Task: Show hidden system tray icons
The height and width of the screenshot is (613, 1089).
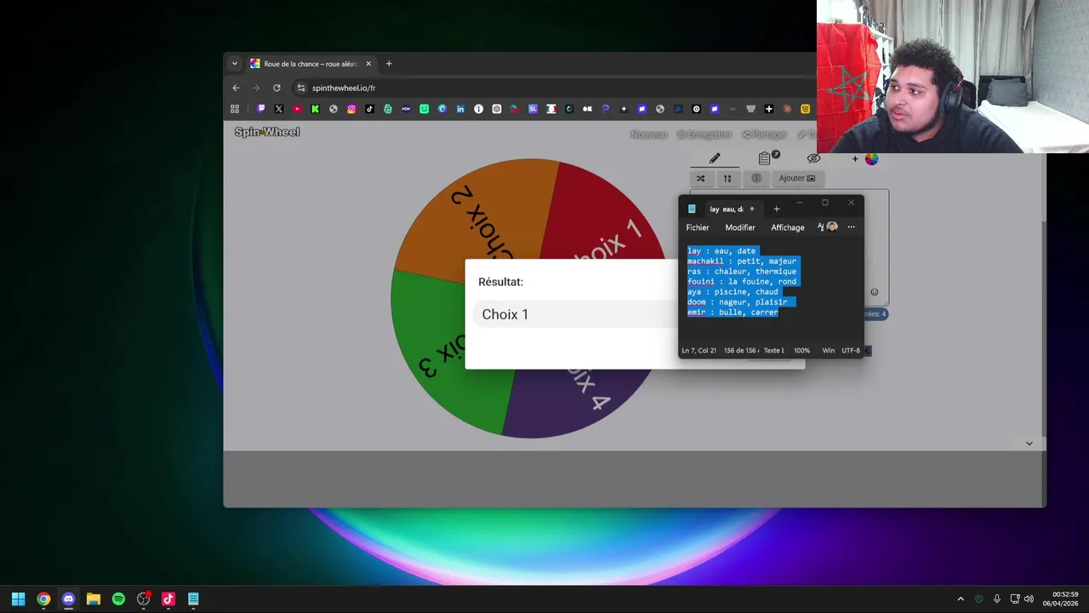Action: click(x=961, y=599)
